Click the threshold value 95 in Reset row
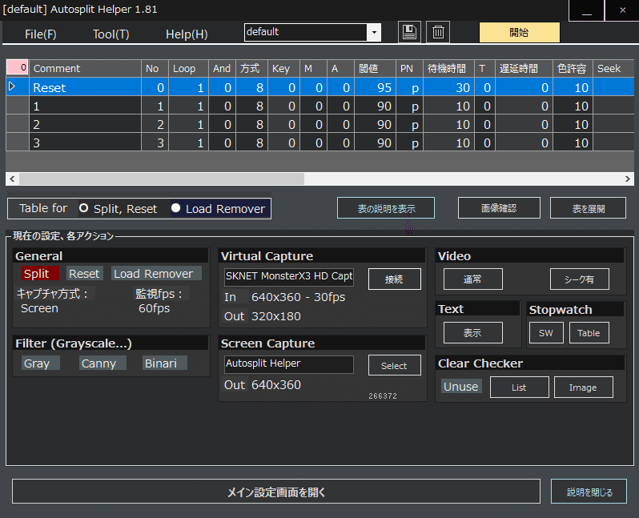This screenshot has height=518, width=639. pyautogui.click(x=375, y=87)
